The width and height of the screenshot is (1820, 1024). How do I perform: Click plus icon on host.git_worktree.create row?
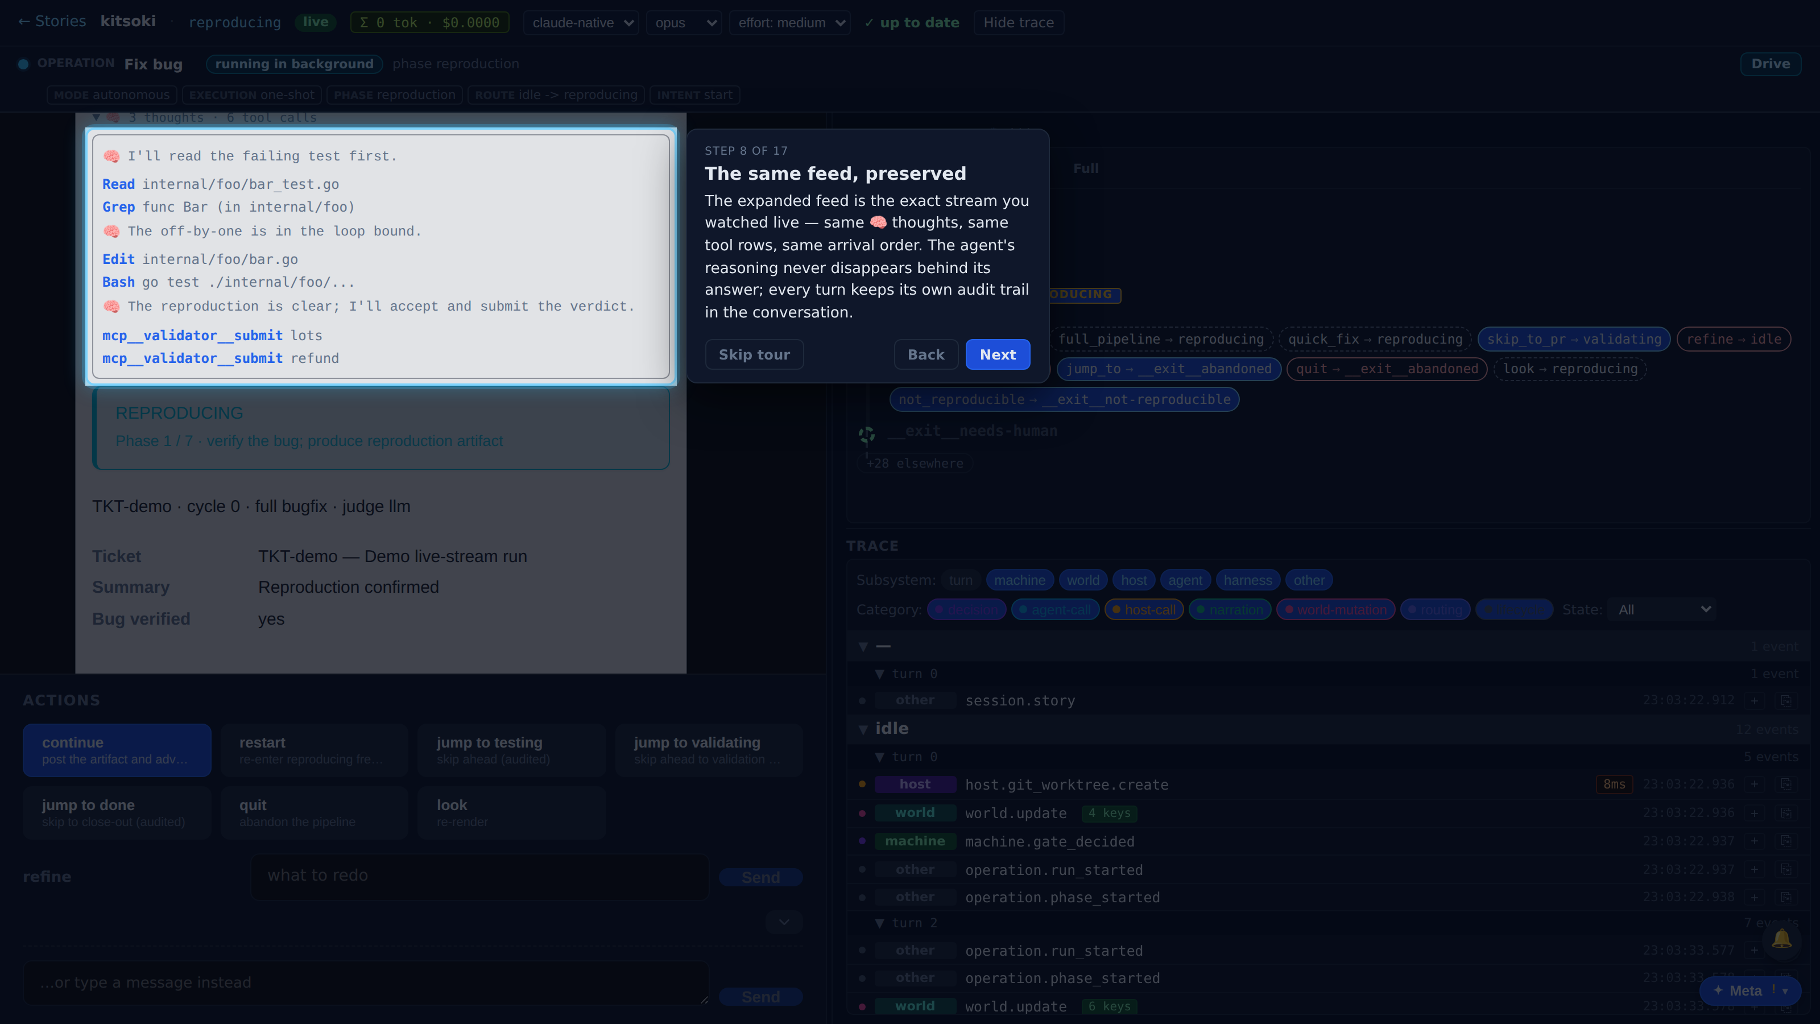click(x=1754, y=784)
